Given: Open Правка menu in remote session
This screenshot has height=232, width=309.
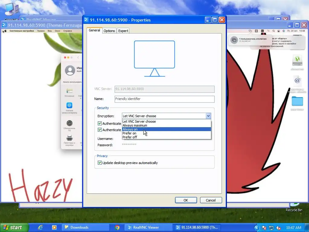Looking at the screenshot, I should pos(41,31).
